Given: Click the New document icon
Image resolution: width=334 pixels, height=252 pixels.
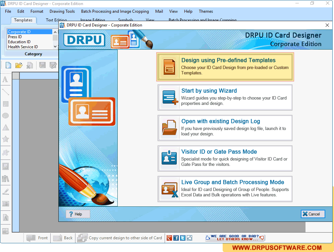Looking at the screenshot, I should (8, 65).
